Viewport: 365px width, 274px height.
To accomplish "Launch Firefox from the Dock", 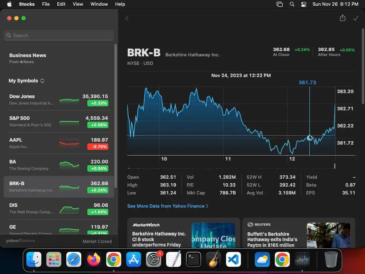I will click(x=94, y=259).
